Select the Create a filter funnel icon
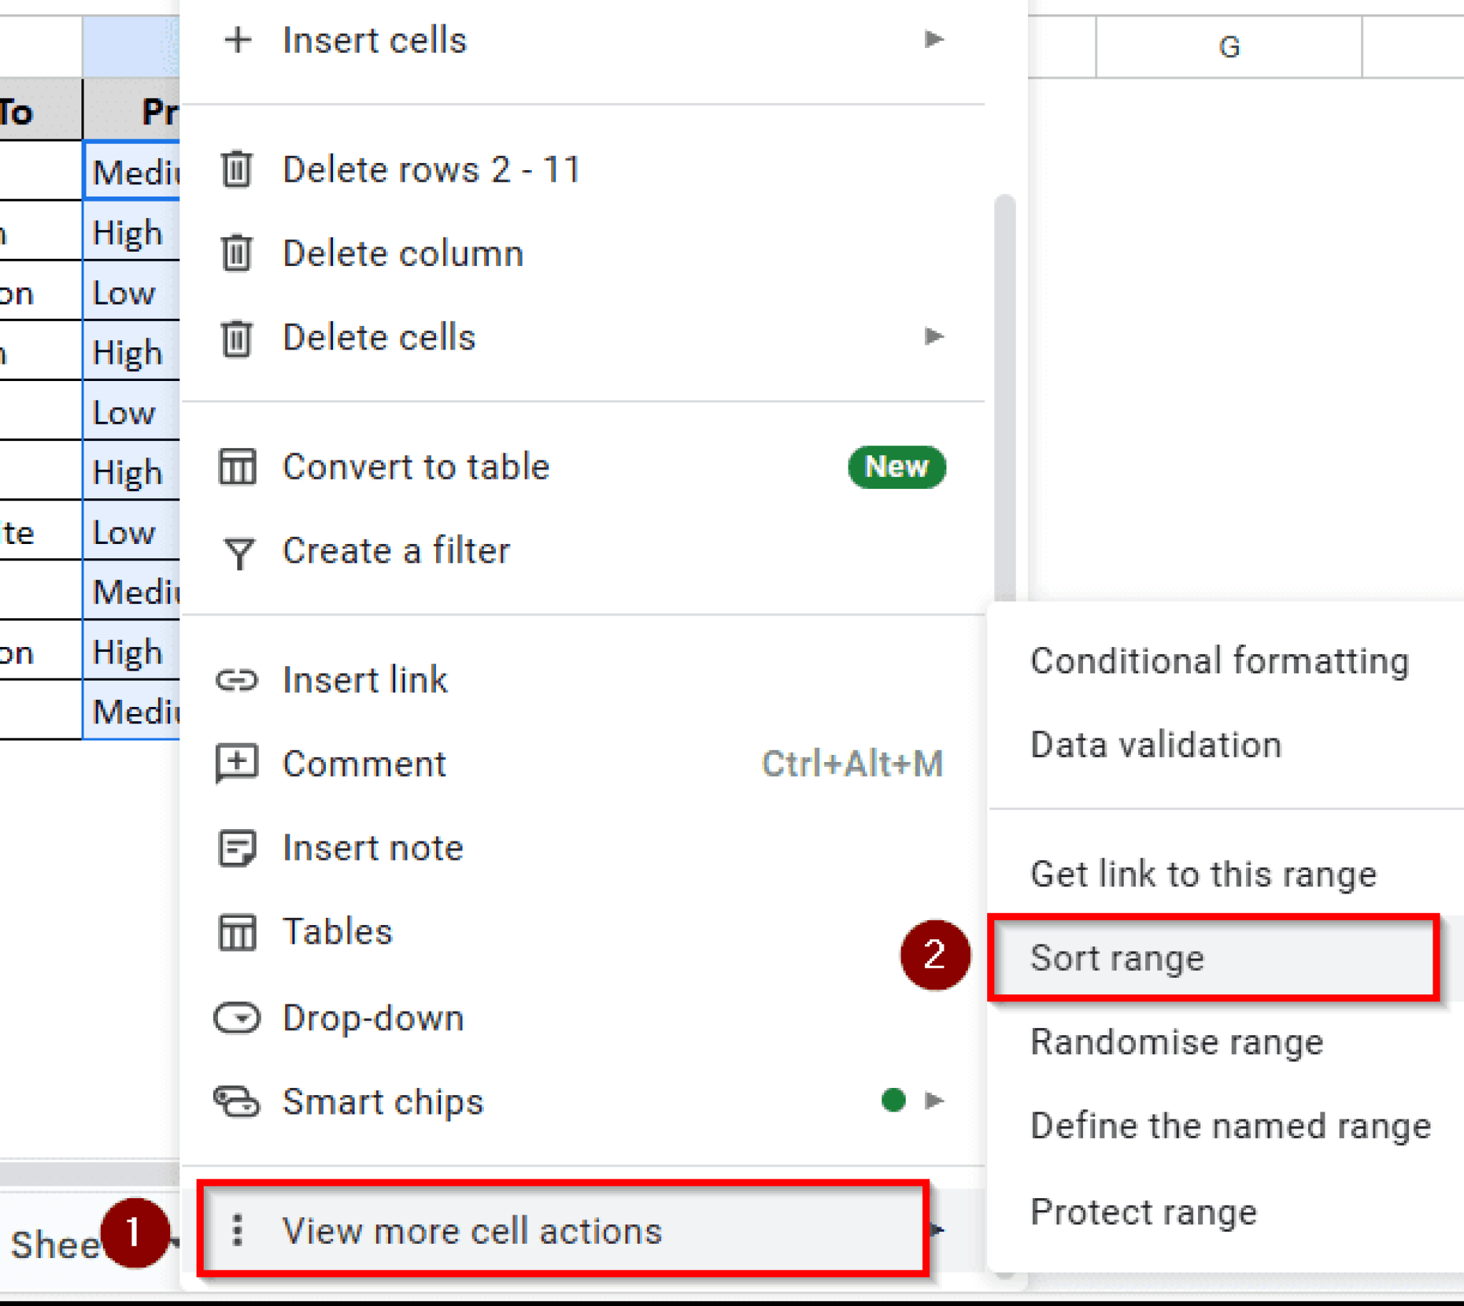 point(237,551)
